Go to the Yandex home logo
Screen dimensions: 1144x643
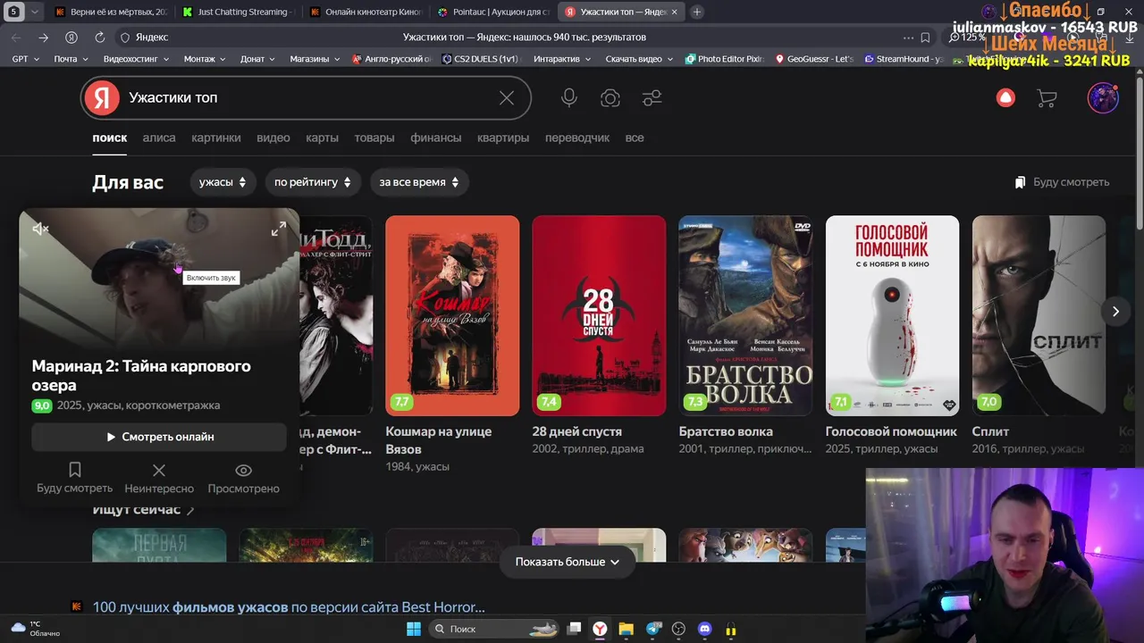point(103,98)
